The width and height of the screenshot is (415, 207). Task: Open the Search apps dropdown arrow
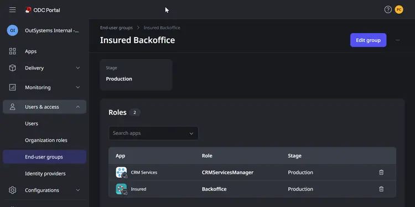[191, 134]
